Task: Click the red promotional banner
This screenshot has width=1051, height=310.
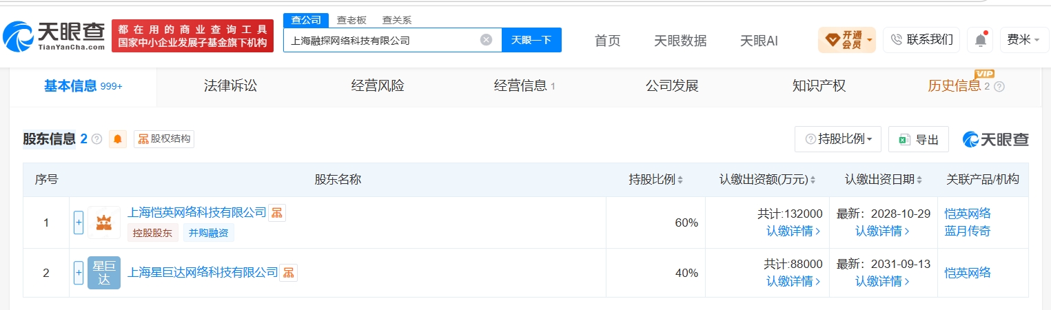Action: click(x=192, y=36)
